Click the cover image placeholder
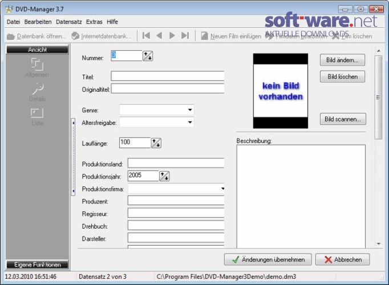The width and height of the screenshot is (389, 285). point(281,91)
